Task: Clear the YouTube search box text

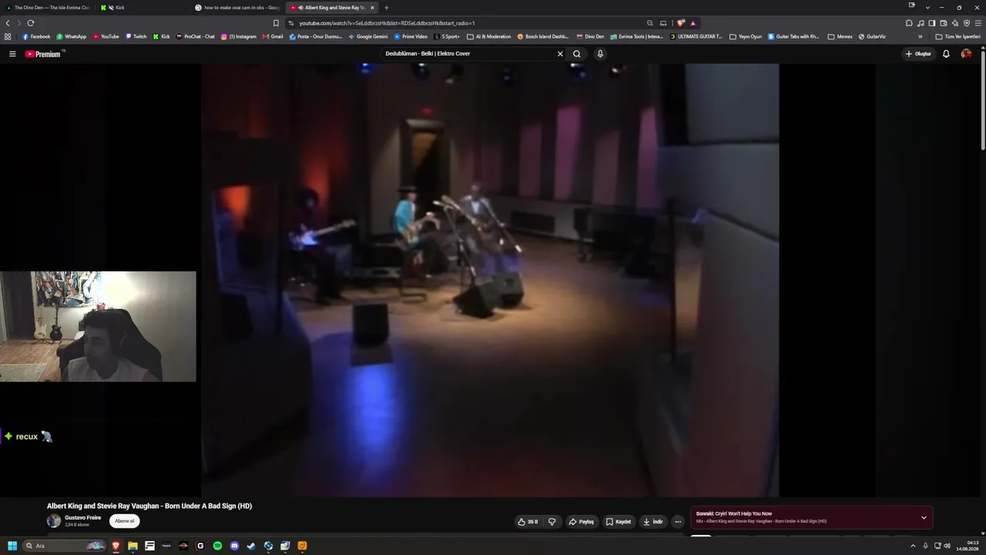Action: [x=560, y=54]
